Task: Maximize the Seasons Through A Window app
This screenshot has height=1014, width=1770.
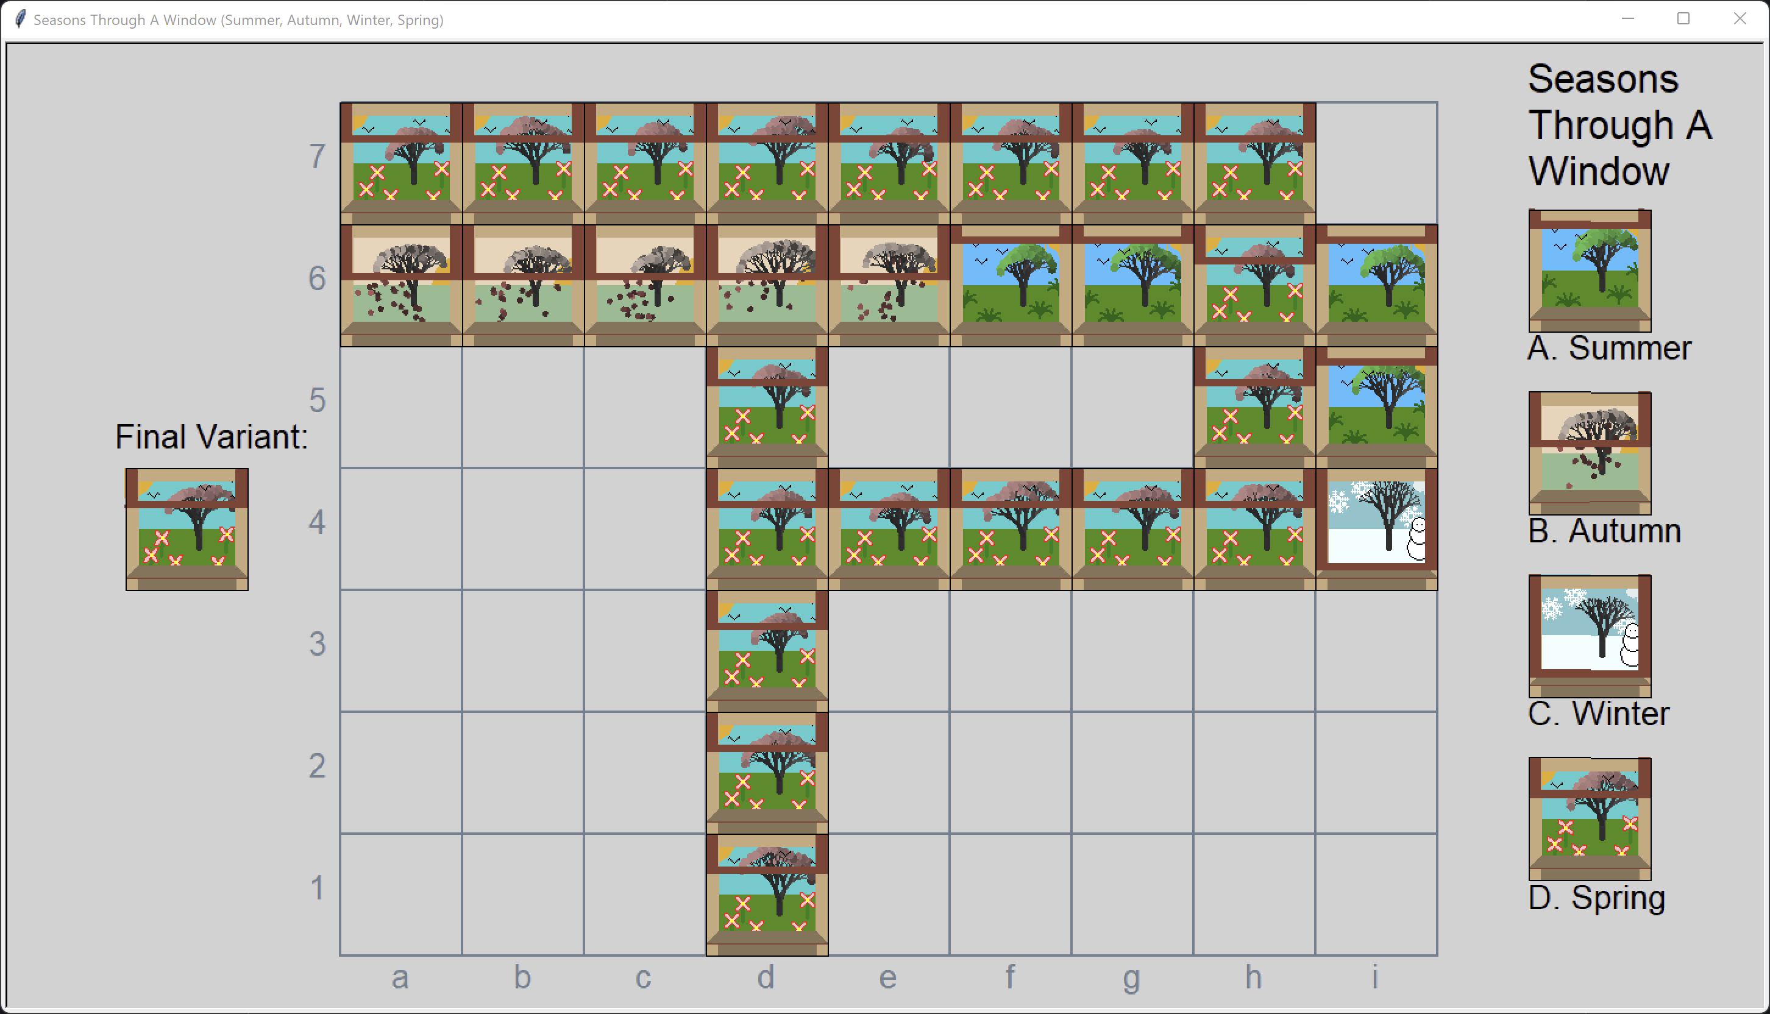Action: 1683,19
